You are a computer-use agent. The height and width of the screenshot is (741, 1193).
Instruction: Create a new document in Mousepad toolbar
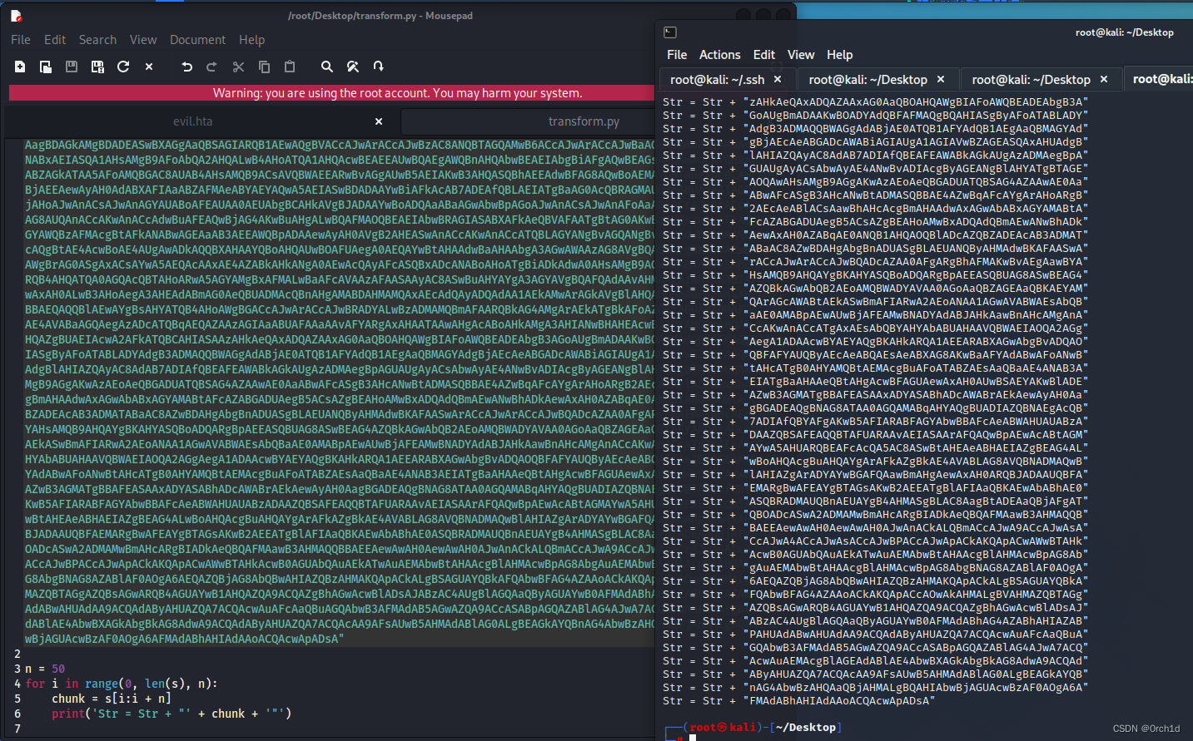point(20,67)
